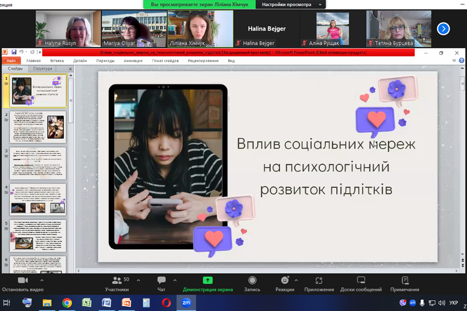Start recording with the Запись button
467x311 pixels.
[252, 283]
